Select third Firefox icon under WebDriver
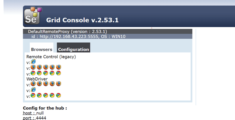The height and width of the screenshot is (120, 235). 46,84
